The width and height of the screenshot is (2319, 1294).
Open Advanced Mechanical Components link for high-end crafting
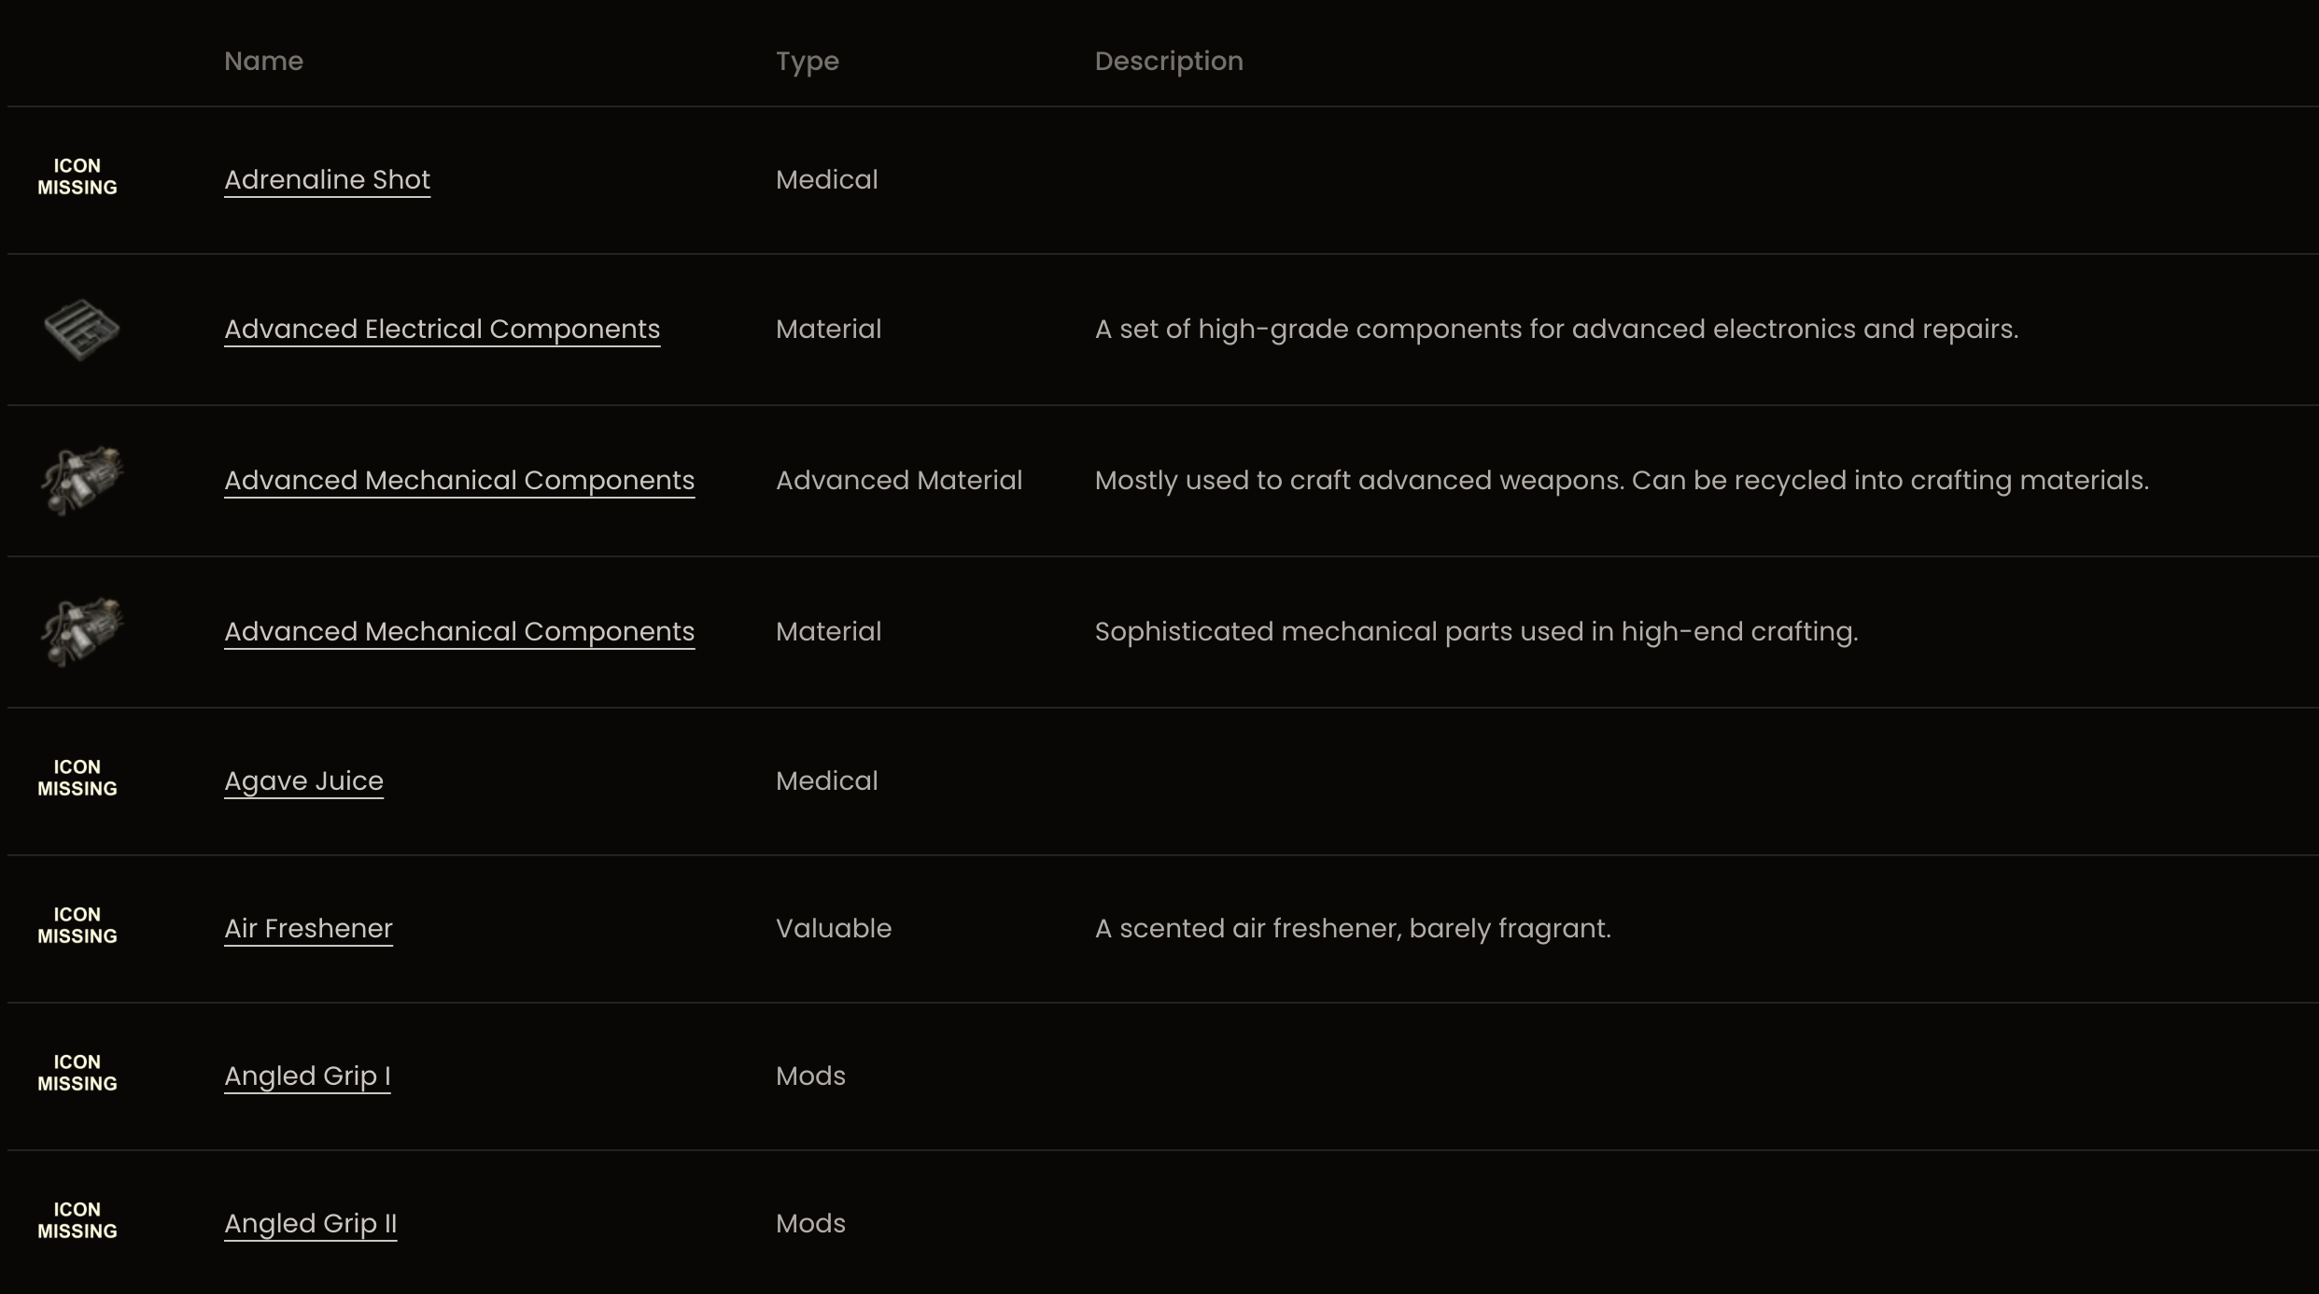458,631
